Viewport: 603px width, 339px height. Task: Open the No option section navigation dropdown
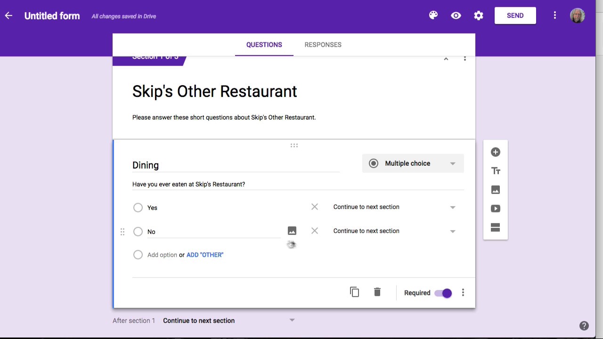point(395,231)
